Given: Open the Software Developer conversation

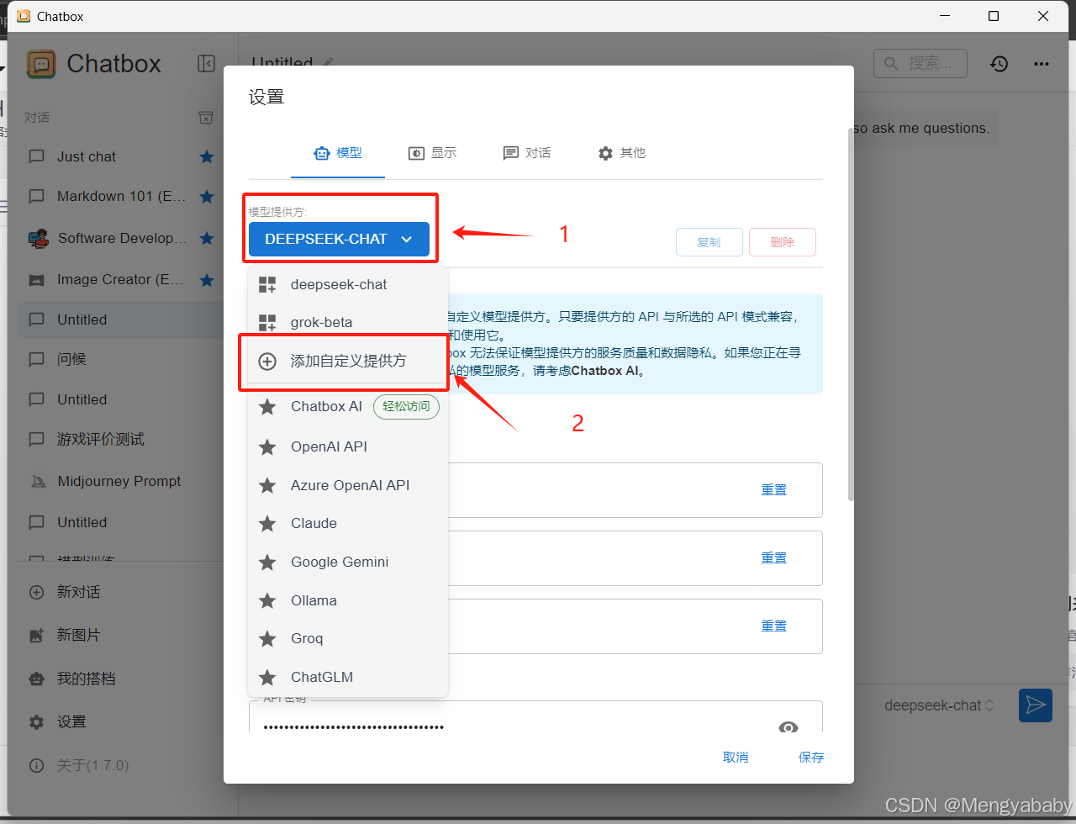Looking at the screenshot, I should point(119,238).
